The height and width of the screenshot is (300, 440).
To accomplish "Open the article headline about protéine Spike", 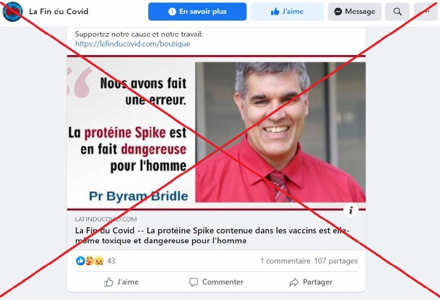I will (212, 236).
